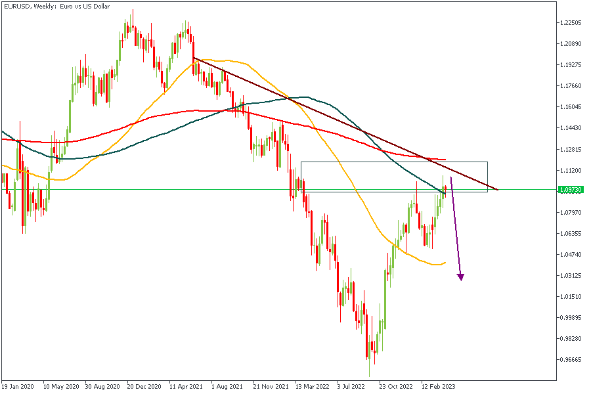
Task: Click the date label 20 Dec 2020
Action: tap(144, 387)
